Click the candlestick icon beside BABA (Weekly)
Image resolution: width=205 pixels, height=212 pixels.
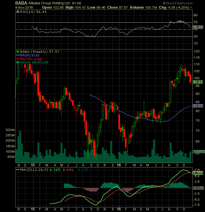17,52
